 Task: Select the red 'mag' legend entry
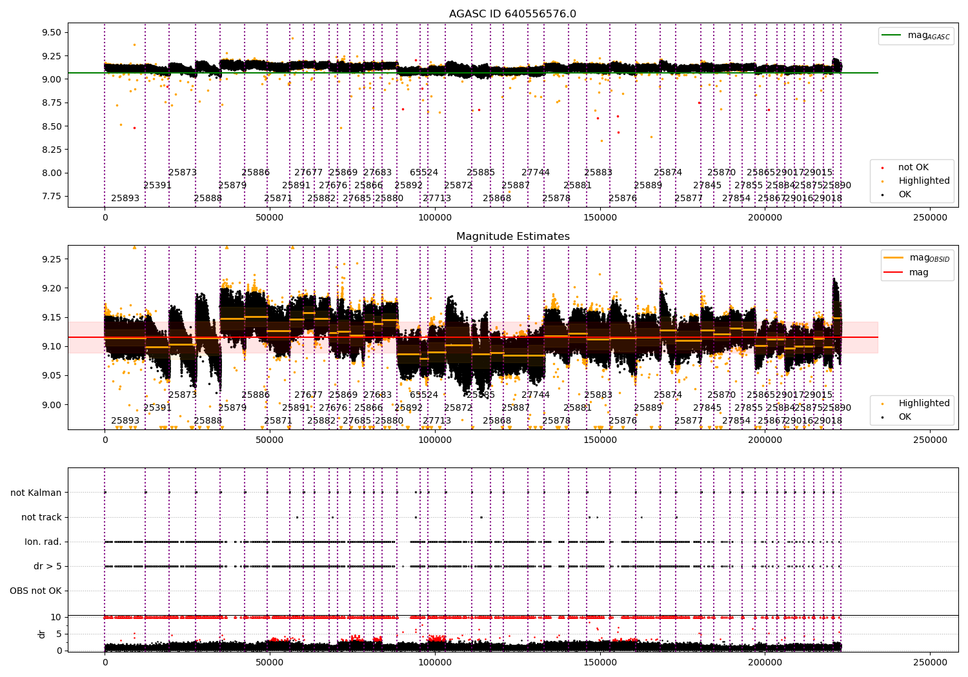coord(907,272)
